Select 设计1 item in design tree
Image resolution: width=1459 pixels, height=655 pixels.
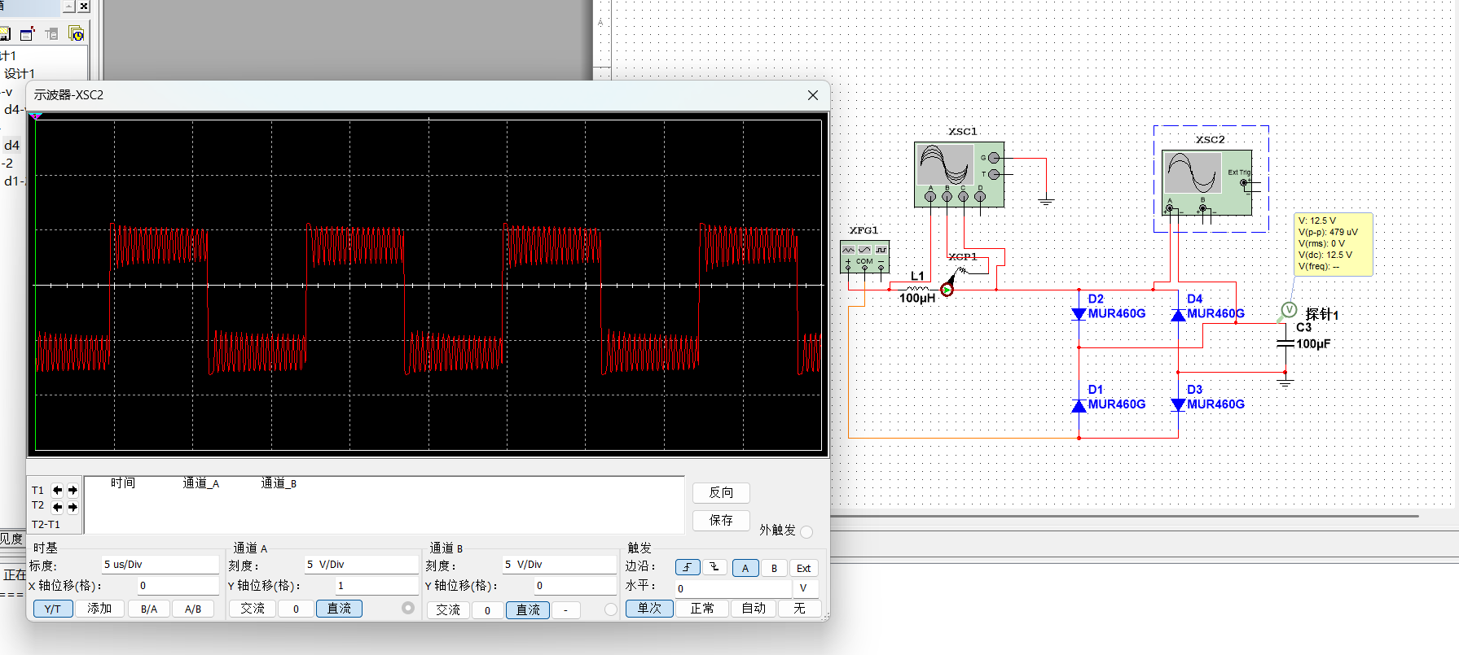pyautogui.click(x=20, y=74)
